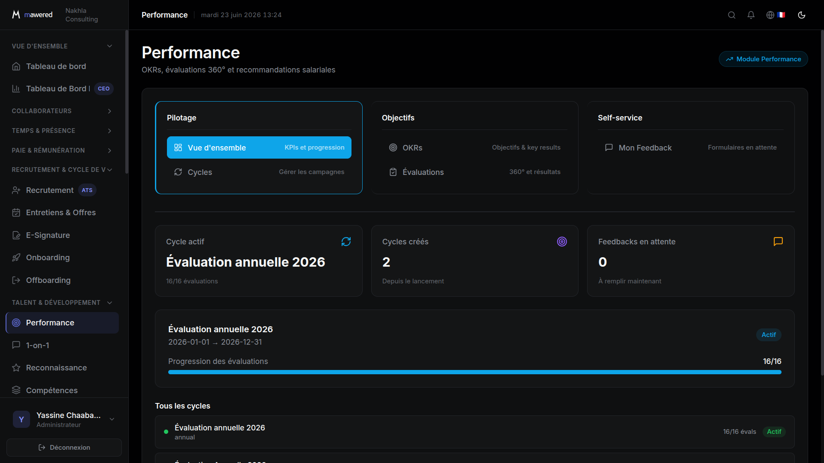Click the Offboarding exit icon
Viewport: 824px width, 463px height.
(16, 280)
